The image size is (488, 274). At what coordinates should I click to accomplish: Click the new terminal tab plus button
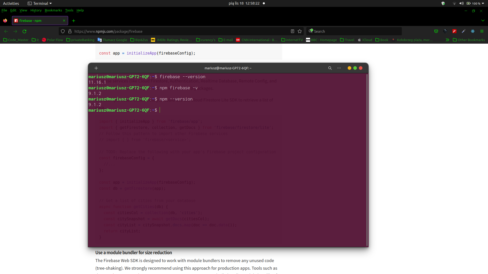pyautogui.click(x=96, y=68)
